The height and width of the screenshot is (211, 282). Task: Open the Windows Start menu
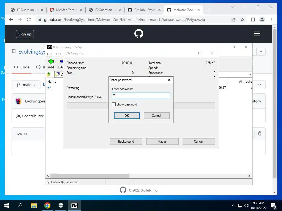7,206
